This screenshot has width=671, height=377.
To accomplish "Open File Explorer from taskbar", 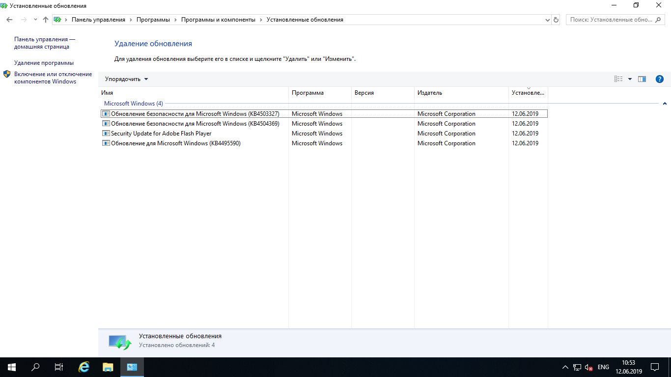I will 108,367.
